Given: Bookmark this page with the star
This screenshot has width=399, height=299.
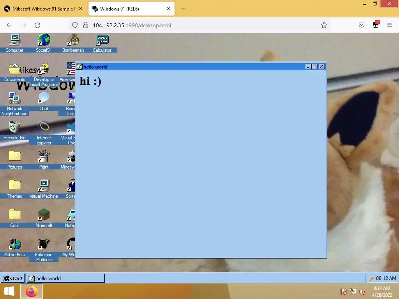Looking at the screenshot, I should tap(324, 25).
